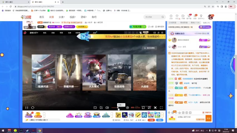
Task: Open the blue 背包 backpack button
Action: click(160, 120)
